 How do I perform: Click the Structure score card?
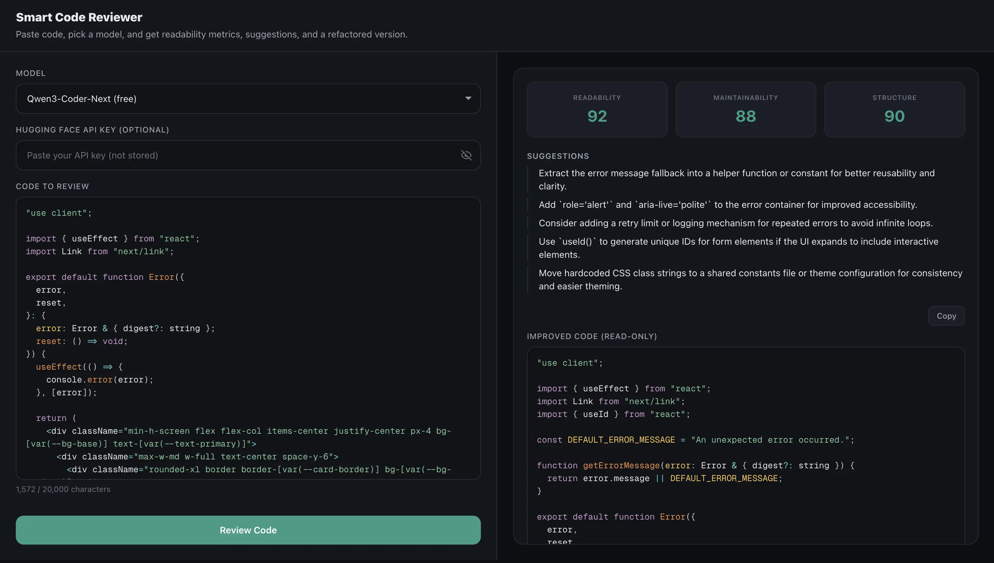tap(894, 110)
